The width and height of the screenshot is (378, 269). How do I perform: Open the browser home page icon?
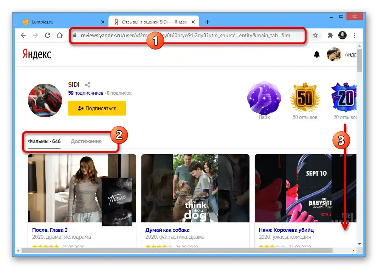point(60,35)
